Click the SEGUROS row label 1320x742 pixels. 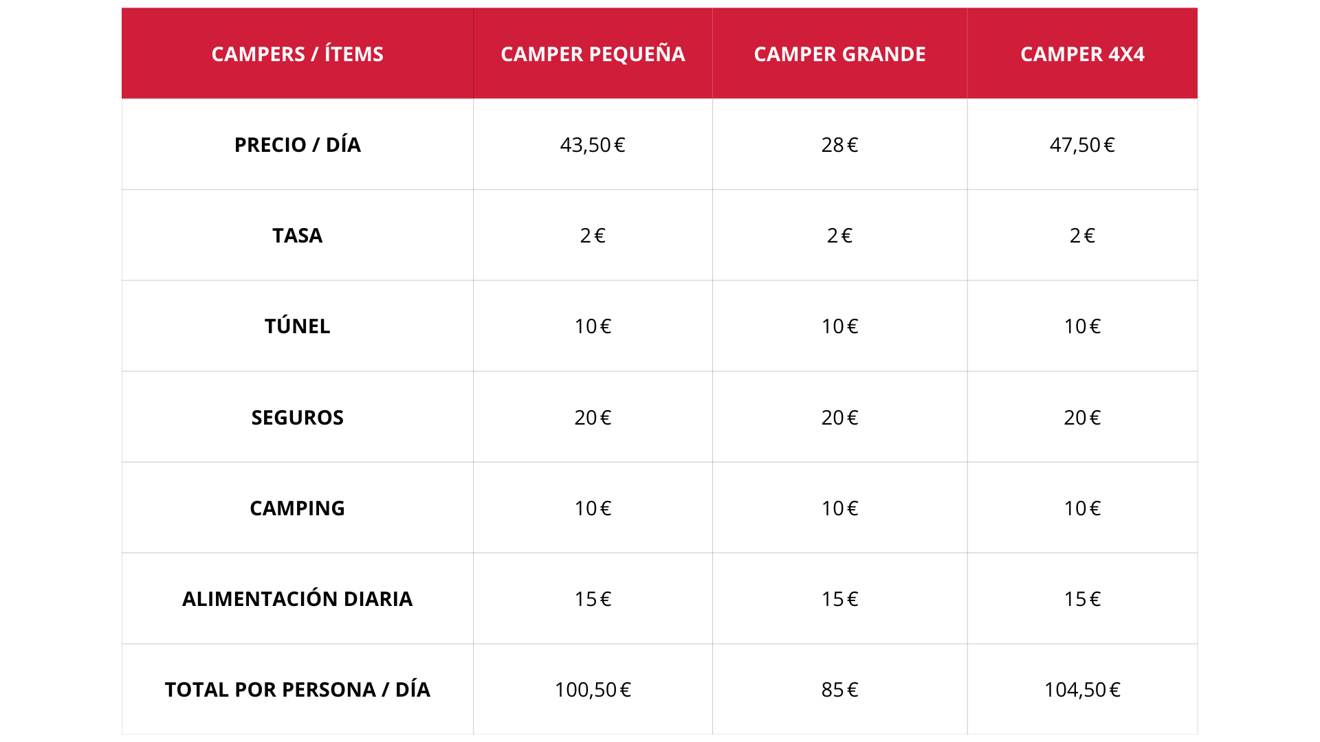[x=298, y=417]
